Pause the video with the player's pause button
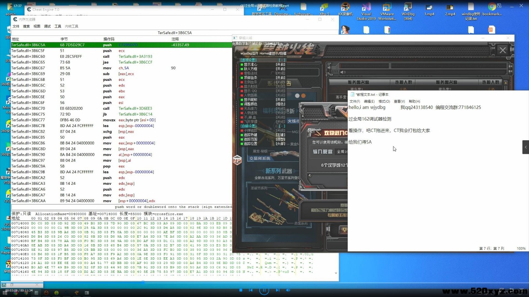Screen dimensions: 529x297 click(264, 290)
